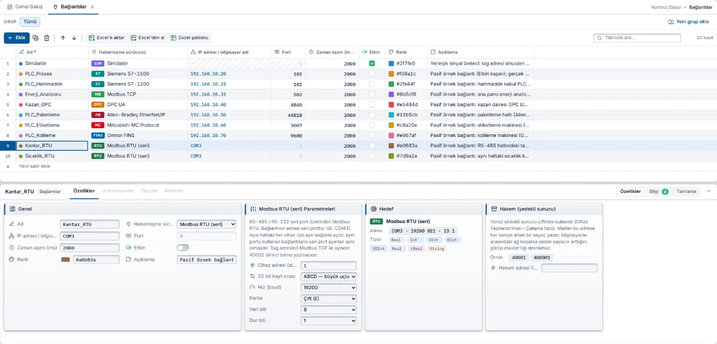Tick the Etkin checkbox for Kazan_OPC
The width and height of the screenshot is (717, 344).
click(372, 105)
